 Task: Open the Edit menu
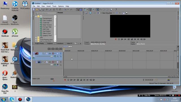click(38, 6)
